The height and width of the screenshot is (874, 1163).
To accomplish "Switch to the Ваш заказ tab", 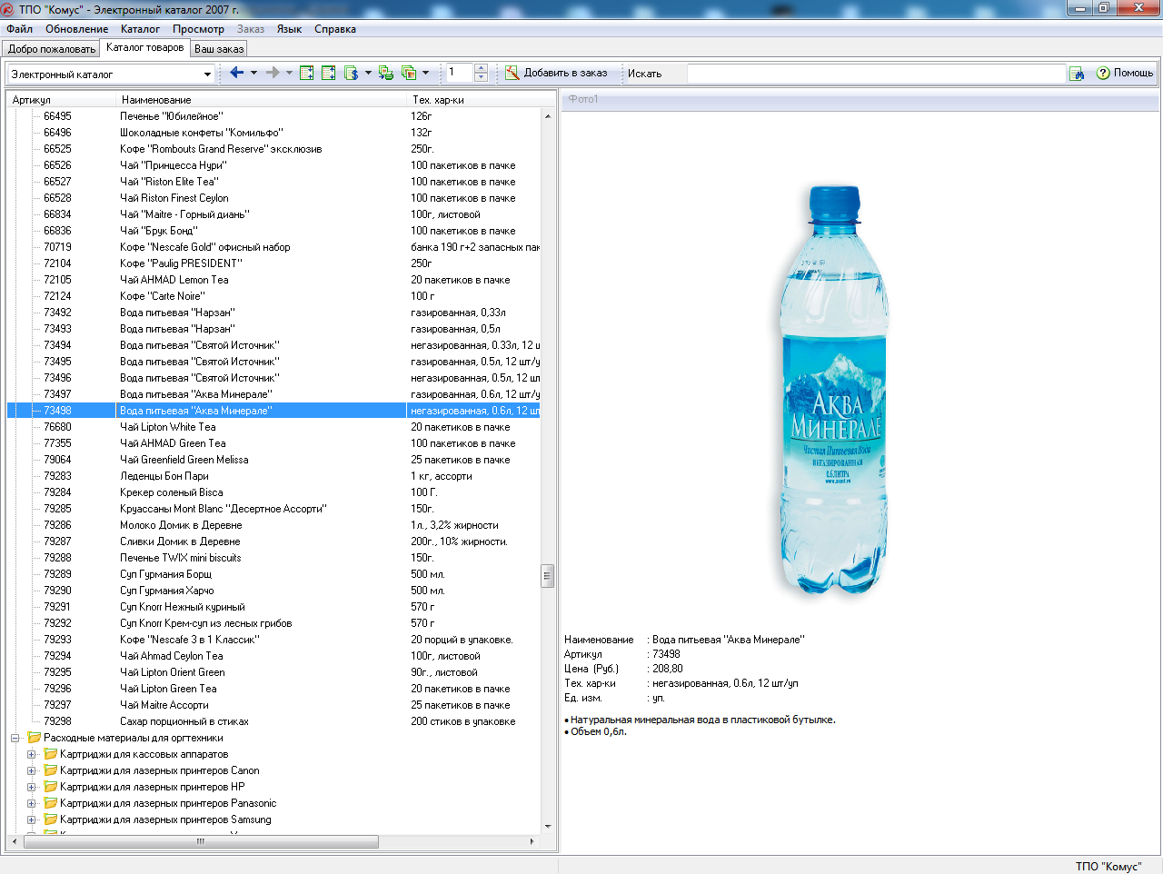I will click(219, 49).
